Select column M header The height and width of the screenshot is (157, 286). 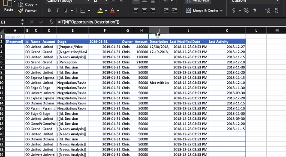[x=277, y=30]
